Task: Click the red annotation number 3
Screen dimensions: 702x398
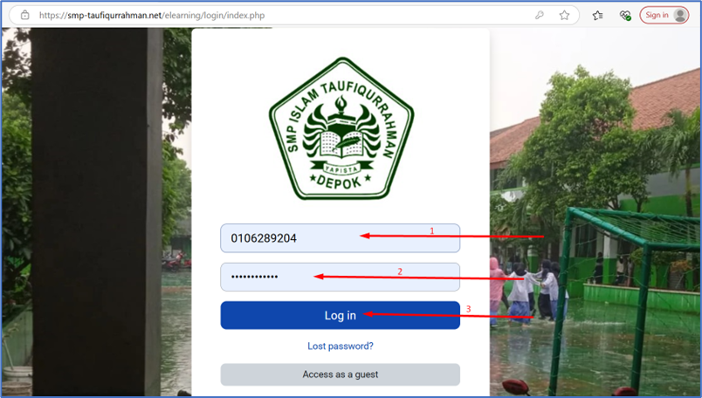Action: click(468, 309)
